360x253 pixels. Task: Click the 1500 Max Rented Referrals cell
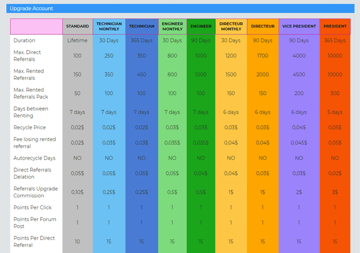click(x=231, y=75)
